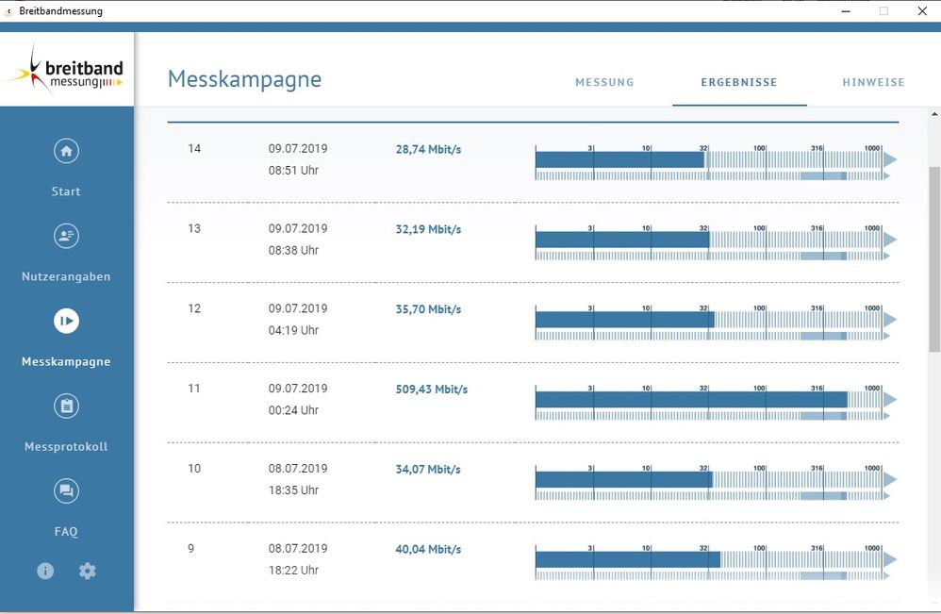Click the 509,43 Mbit/s result value

(x=432, y=390)
